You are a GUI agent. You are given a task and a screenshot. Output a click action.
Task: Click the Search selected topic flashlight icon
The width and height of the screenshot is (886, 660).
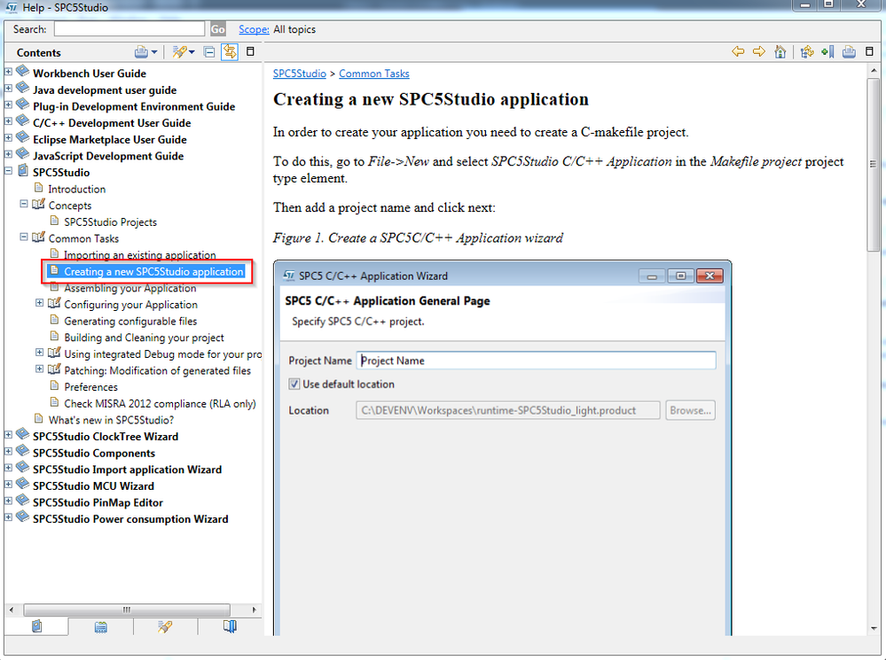pyautogui.click(x=179, y=52)
